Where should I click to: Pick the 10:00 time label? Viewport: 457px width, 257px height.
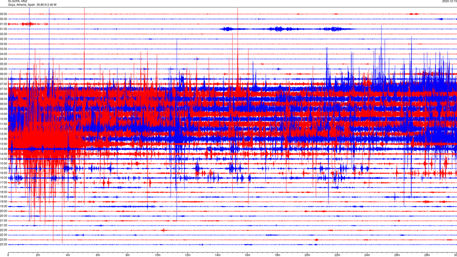(4, 114)
